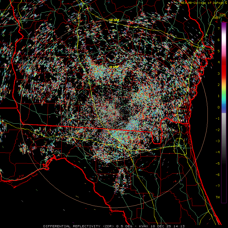Click the "-6" value on the color scale
The height and width of the screenshot is (228, 228).
(218, 175)
